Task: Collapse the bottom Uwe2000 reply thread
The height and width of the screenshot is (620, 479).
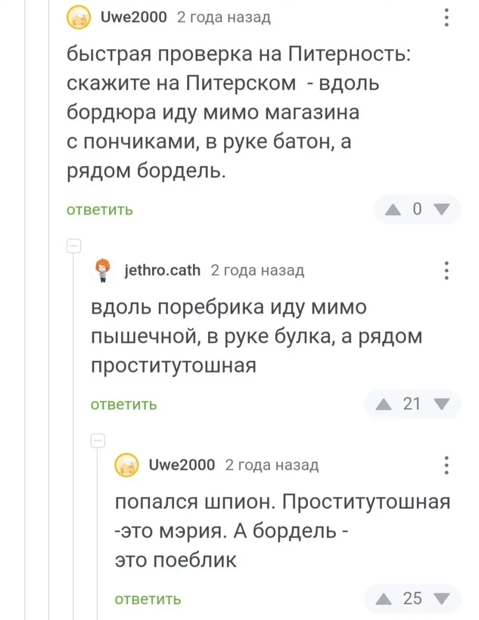Action: pyautogui.click(x=98, y=441)
